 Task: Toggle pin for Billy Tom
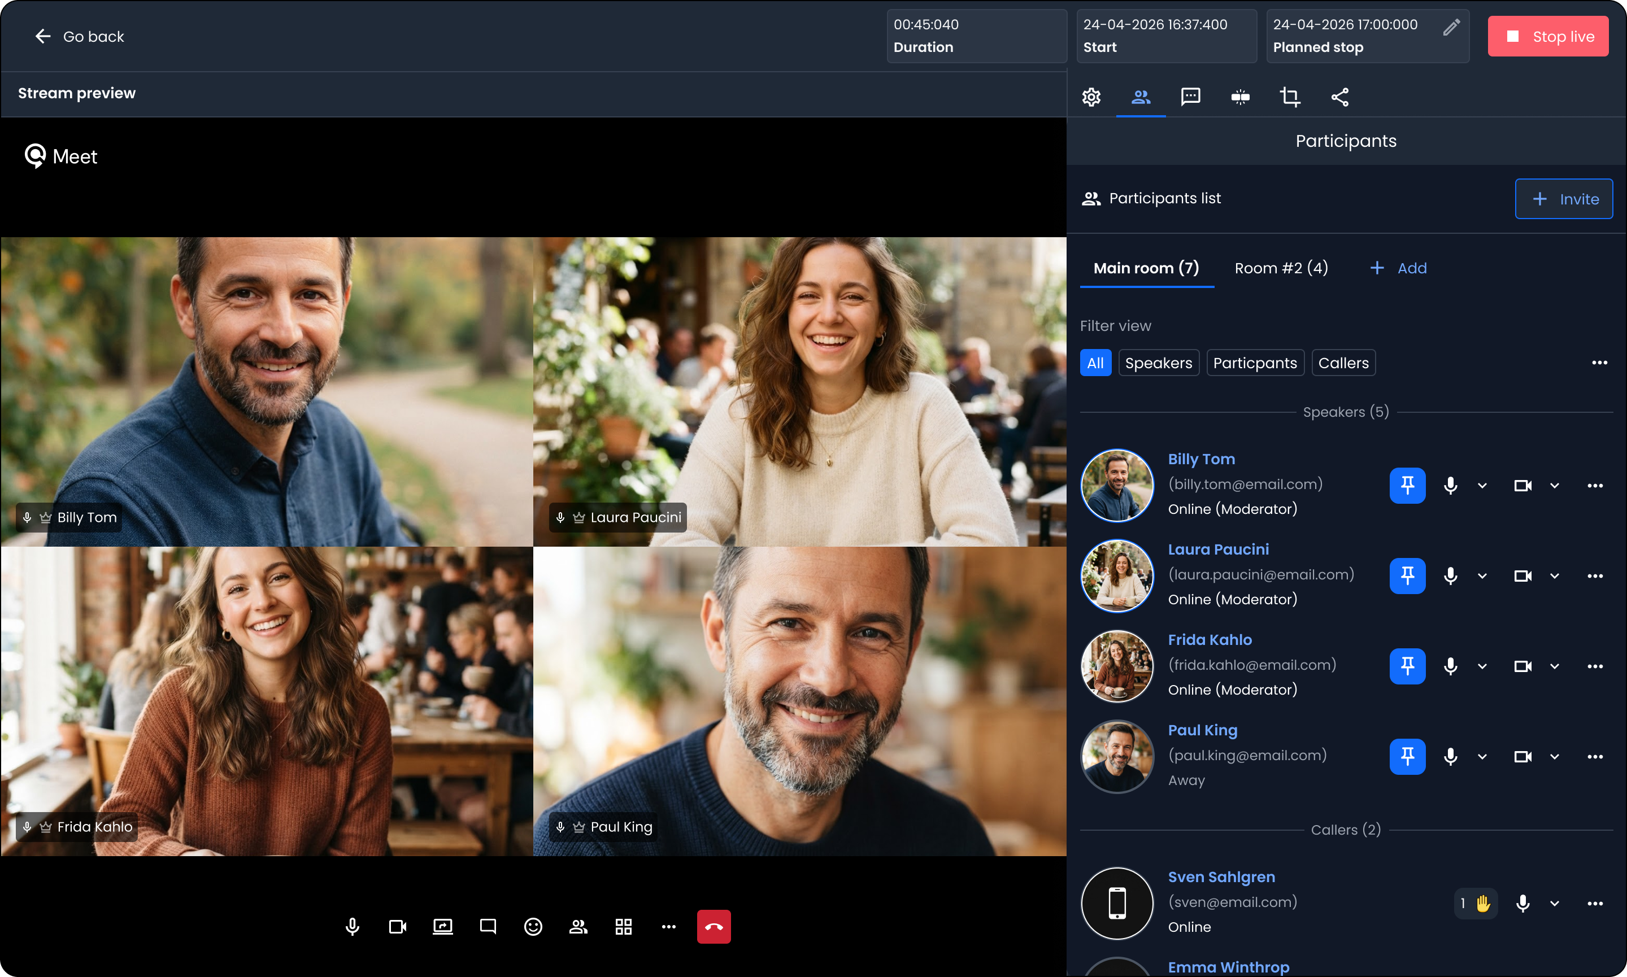[x=1408, y=486]
